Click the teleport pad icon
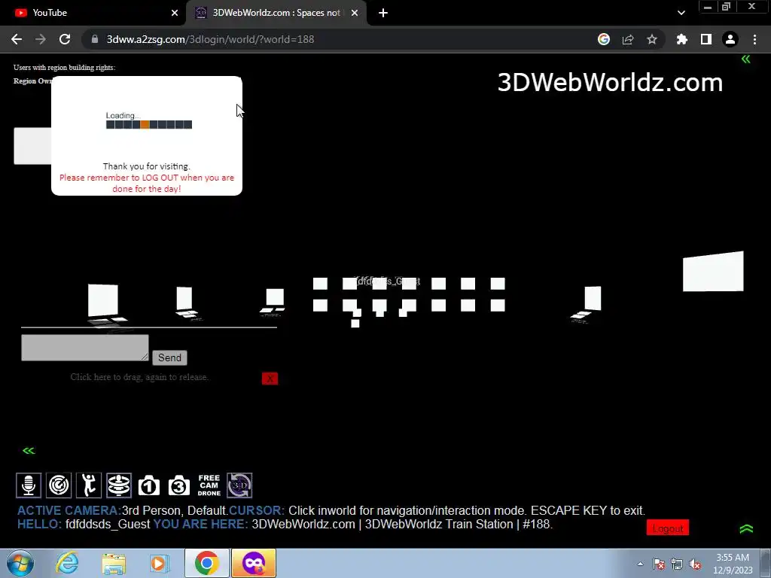Image resolution: width=771 pixels, height=578 pixels. 118,485
